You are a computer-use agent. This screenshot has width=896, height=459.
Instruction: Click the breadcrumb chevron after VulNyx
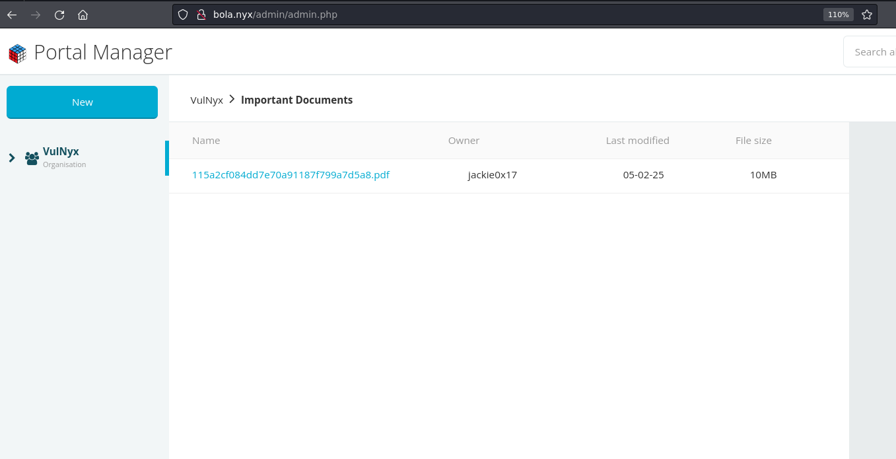pos(232,100)
